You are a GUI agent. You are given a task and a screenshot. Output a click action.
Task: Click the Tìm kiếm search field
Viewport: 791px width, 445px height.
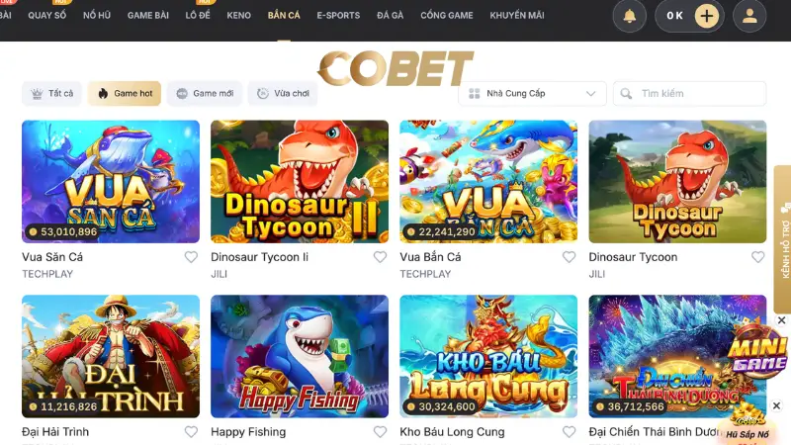click(x=689, y=94)
